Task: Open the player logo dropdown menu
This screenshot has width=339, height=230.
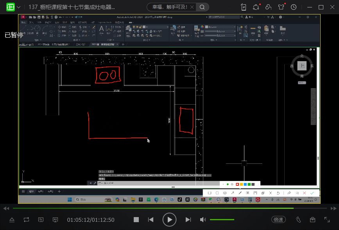Action: (18, 7)
